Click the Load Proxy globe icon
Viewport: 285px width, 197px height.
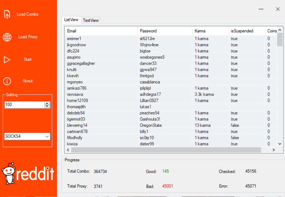7,37
